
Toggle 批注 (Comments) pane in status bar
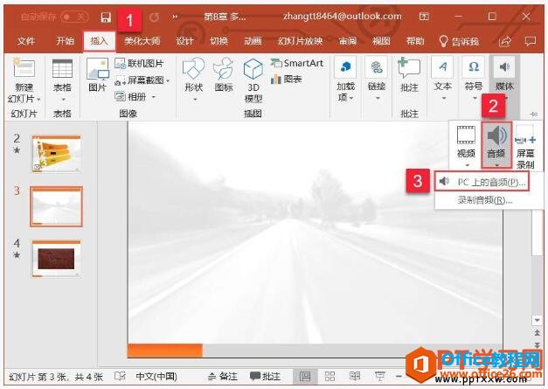pyautogui.click(x=266, y=377)
